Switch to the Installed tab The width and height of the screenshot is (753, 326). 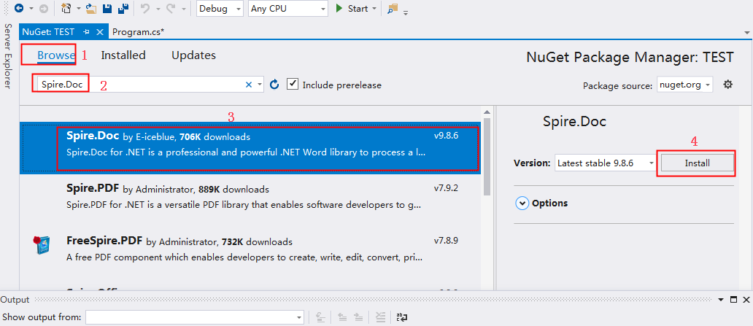click(x=123, y=55)
